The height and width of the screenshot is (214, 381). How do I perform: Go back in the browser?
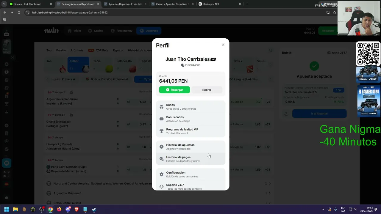pos(4,12)
